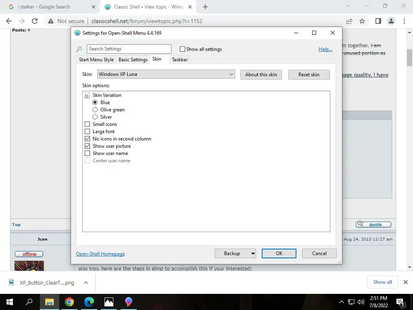Open Chrome tab search chevron
Screen dimensions: 413x310
[x=348, y=6]
